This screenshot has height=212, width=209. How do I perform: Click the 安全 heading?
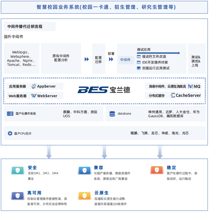click(32, 168)
